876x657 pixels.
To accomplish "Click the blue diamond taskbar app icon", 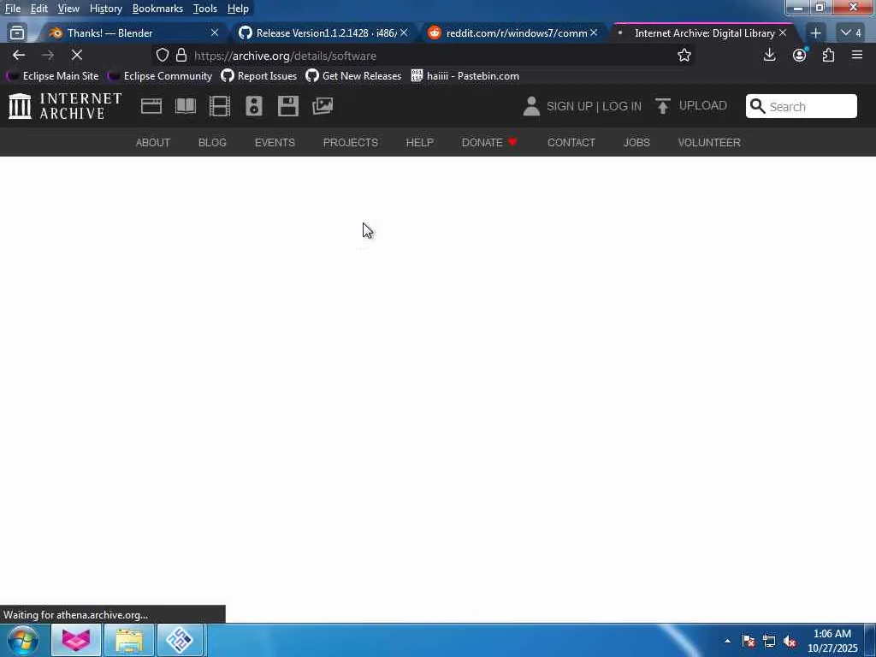I will [x=180, y=640].
